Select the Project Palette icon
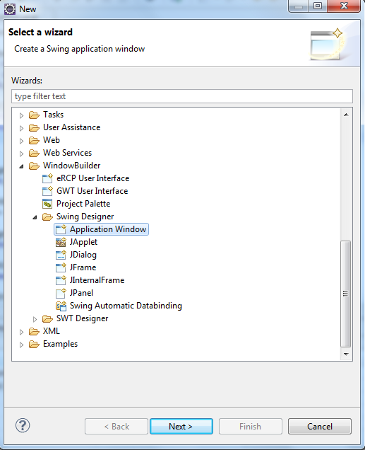This screenshot has width=365, height=450. (x=47, y=204)
